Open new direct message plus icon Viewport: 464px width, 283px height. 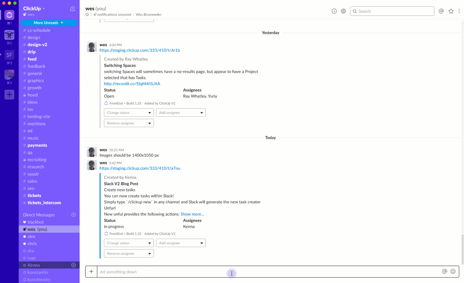click(x=73, y=215)
